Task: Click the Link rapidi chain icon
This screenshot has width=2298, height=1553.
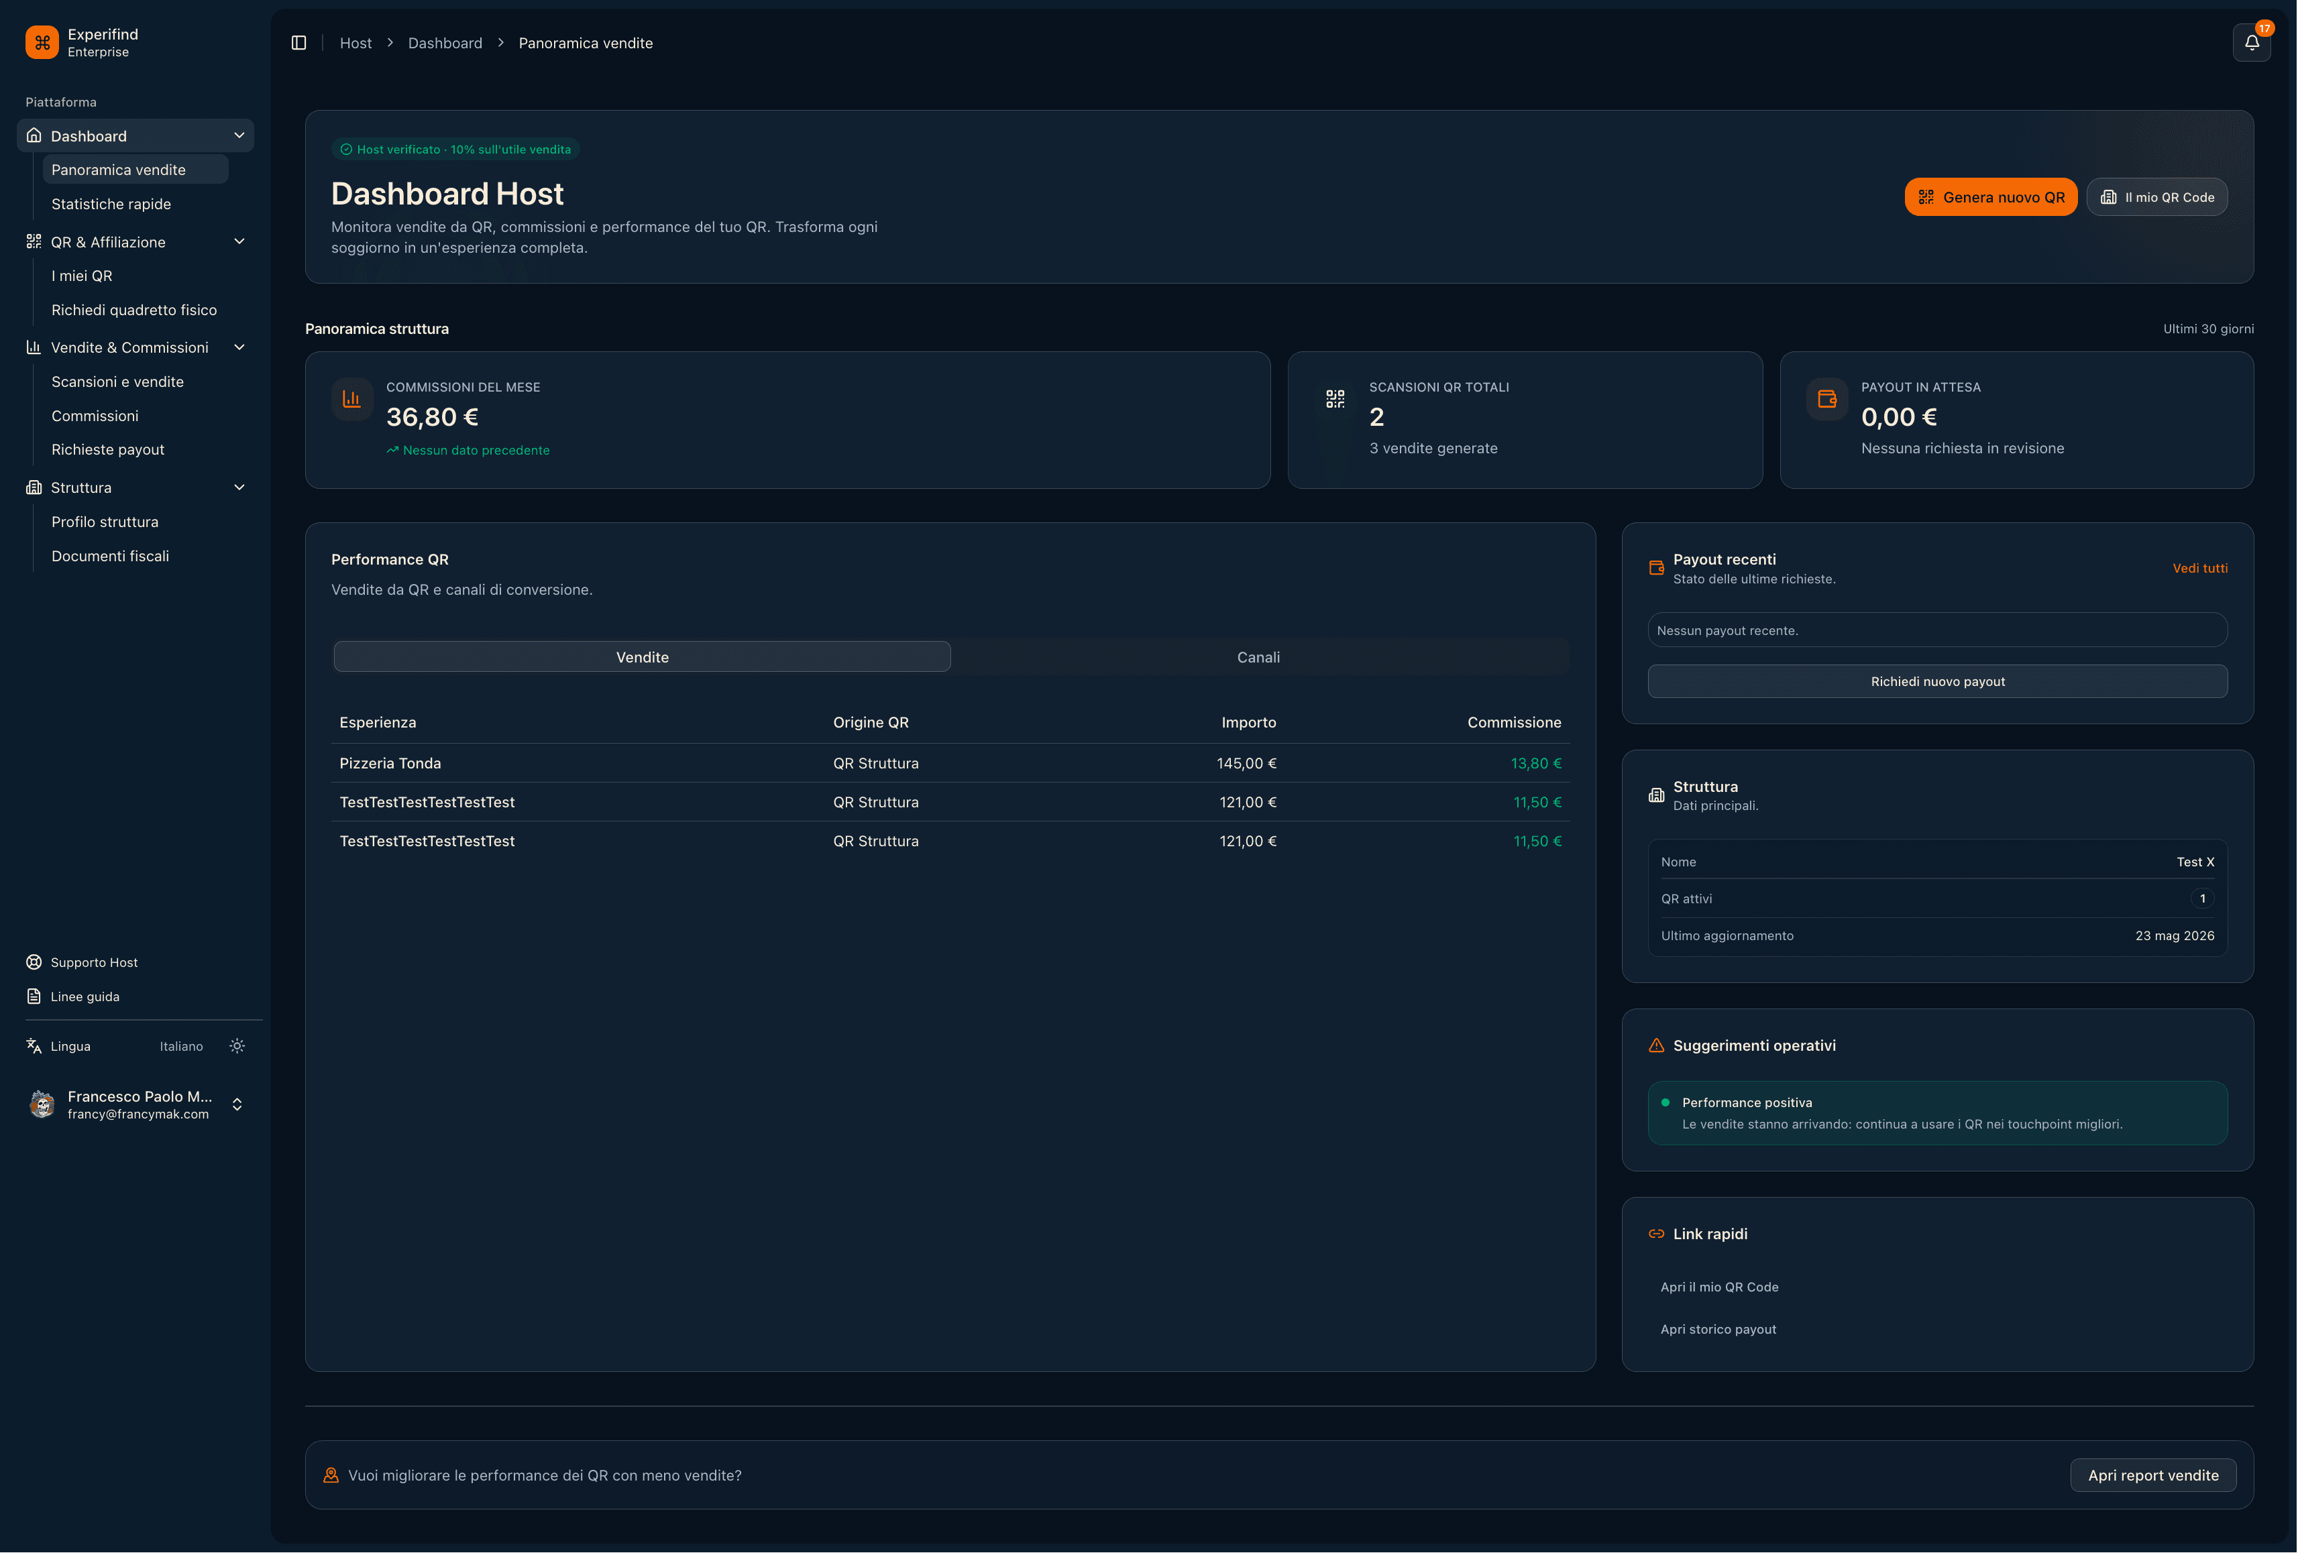Action: (x=1656, y=1234)
